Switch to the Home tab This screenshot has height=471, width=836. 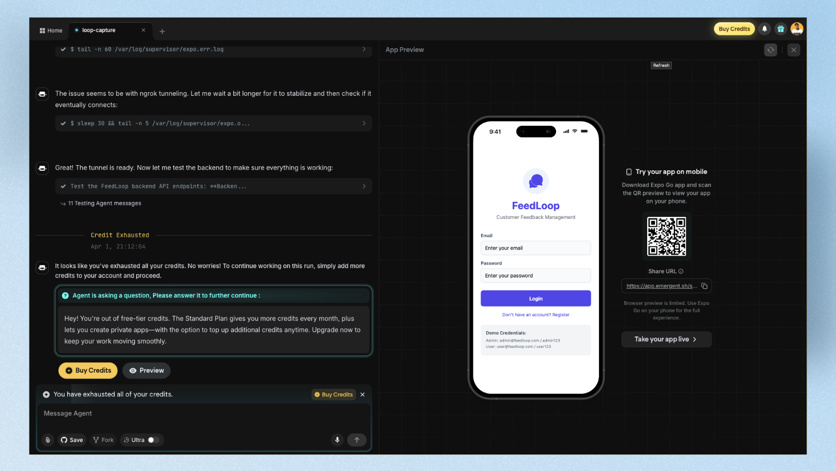50,30
